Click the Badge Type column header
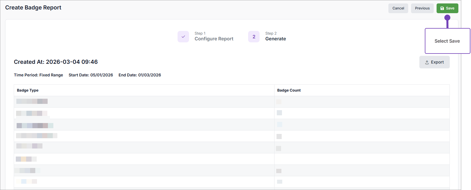The height and width of the screenshot is (190, 471). click(x=28, y=90)
